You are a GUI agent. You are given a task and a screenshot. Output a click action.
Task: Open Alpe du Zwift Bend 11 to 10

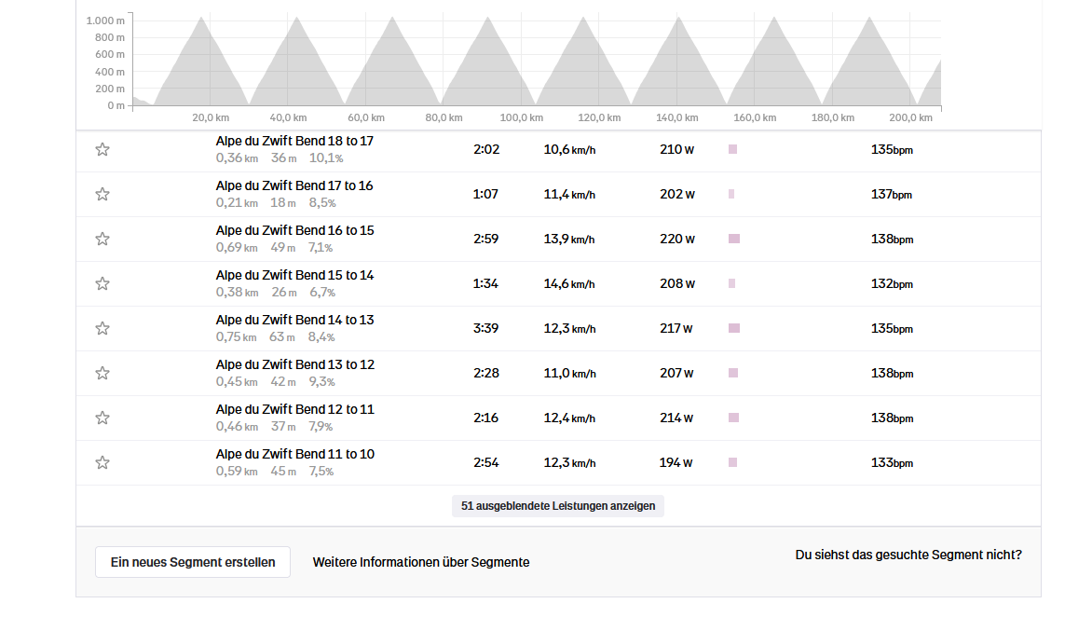(294, 454)
